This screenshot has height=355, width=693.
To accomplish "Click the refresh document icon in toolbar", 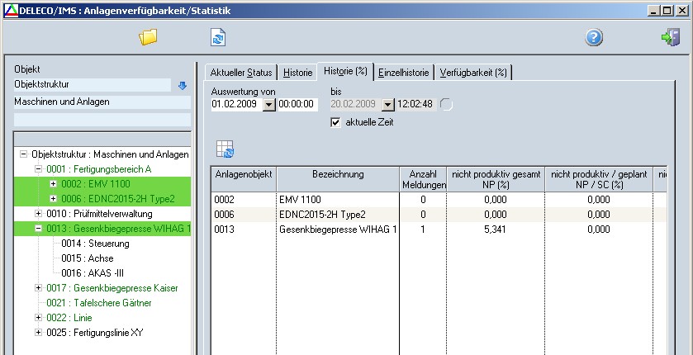I will pos(218,37).
